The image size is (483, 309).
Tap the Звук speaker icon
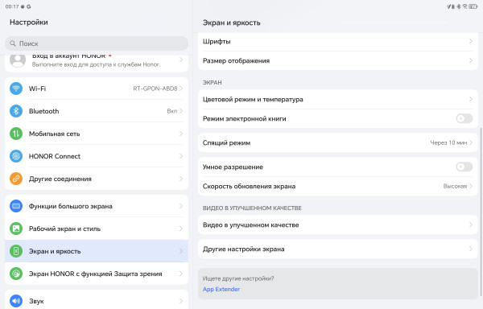pos(16,301)
